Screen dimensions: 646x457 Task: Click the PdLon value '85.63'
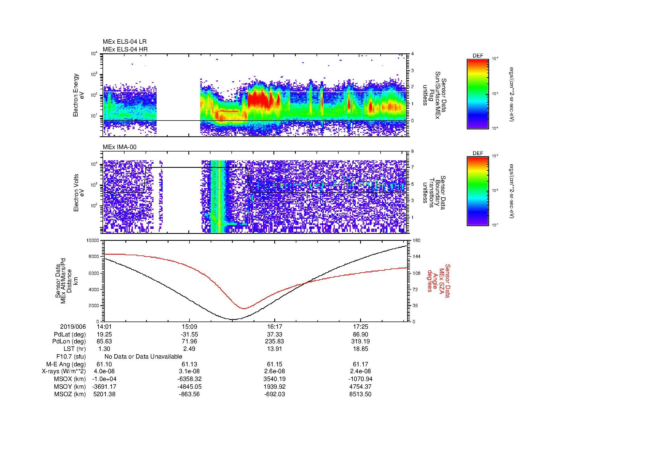[104, 341]
